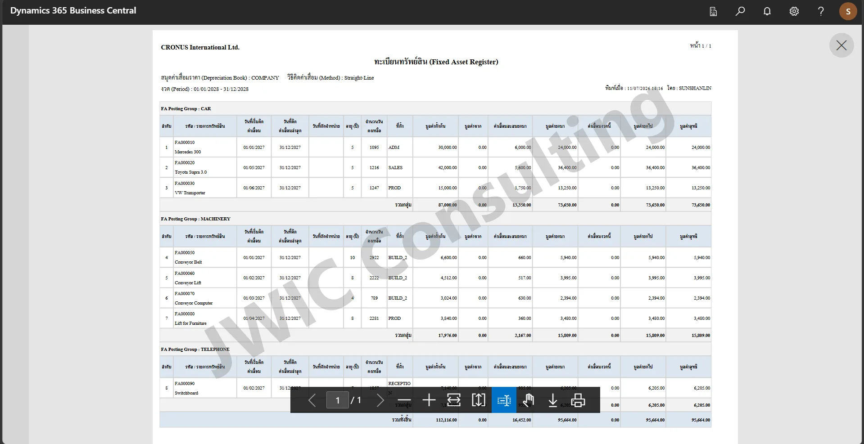
Task: Open the report explorer icon in header
Action: (x=713, y=12)
